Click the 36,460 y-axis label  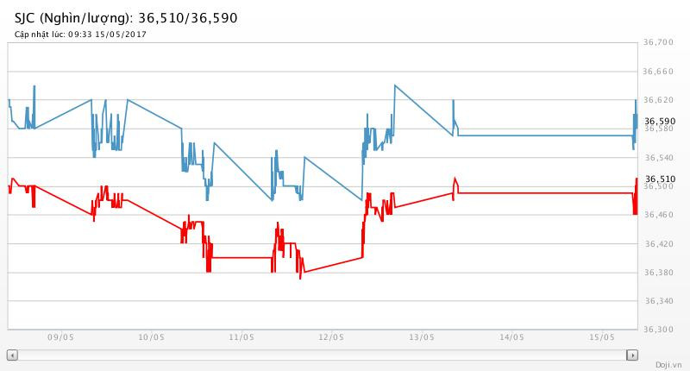659,215
